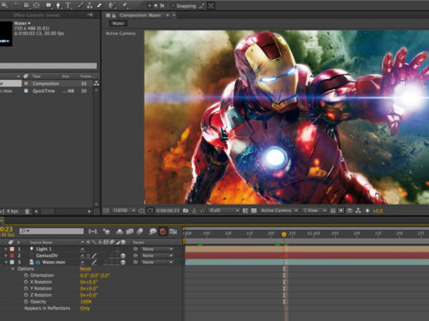The width and height of the screenshot is (429, 321).
Task: Collapse the Water.mov layer properties
Action: pyautogui.click(x=6, y=262)
